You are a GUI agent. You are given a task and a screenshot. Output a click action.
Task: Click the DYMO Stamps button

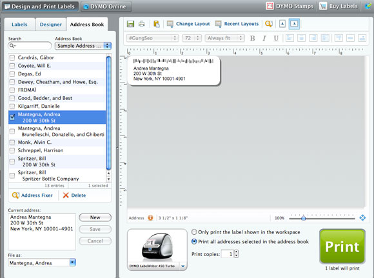pyautogui.click(x=290, y=6)
